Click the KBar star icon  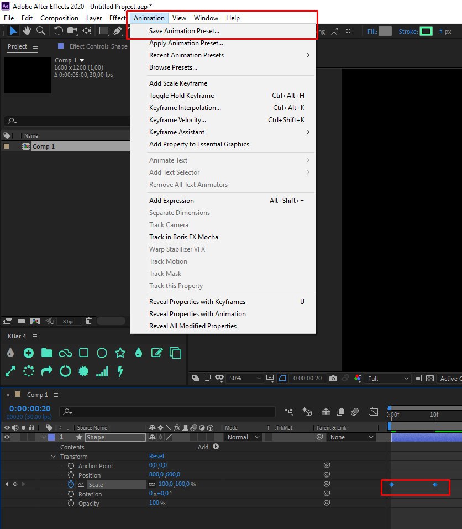point(120,353)
